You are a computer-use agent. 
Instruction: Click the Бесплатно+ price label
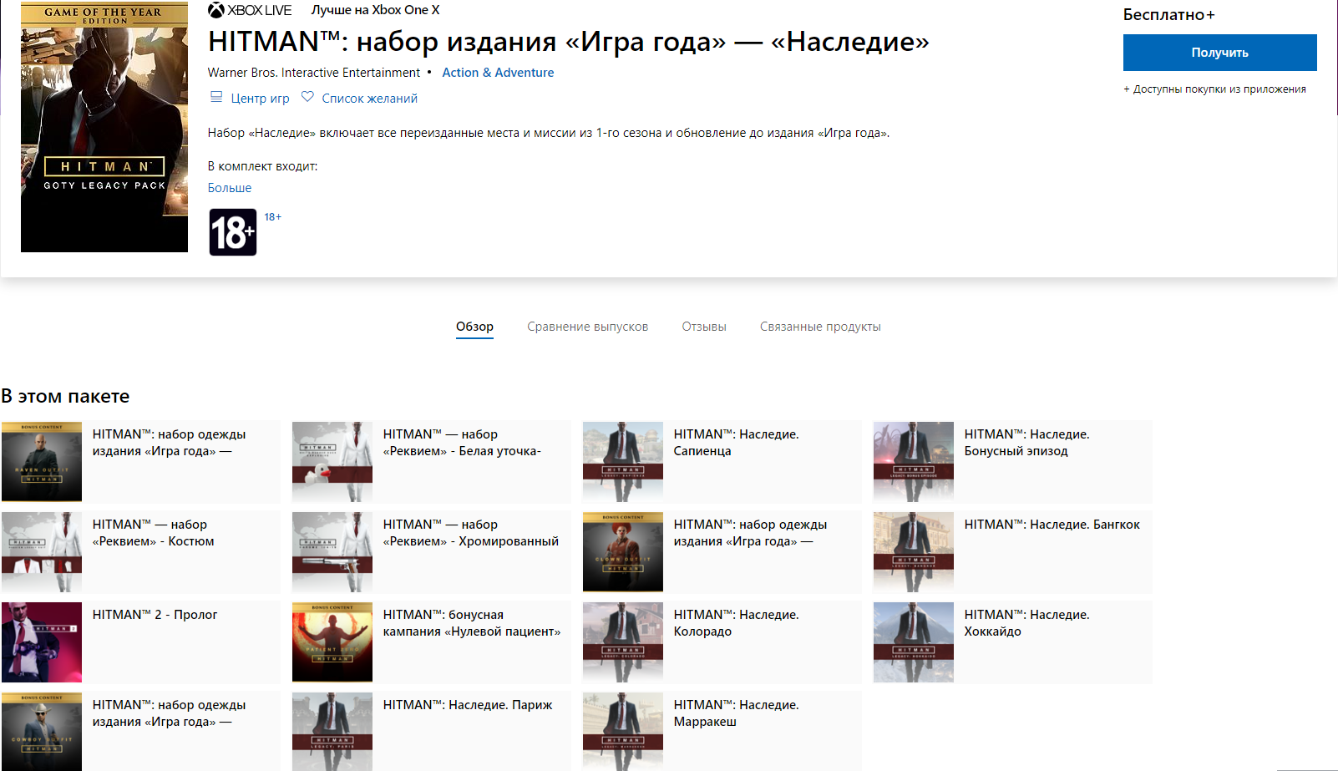pos(1168,14)
